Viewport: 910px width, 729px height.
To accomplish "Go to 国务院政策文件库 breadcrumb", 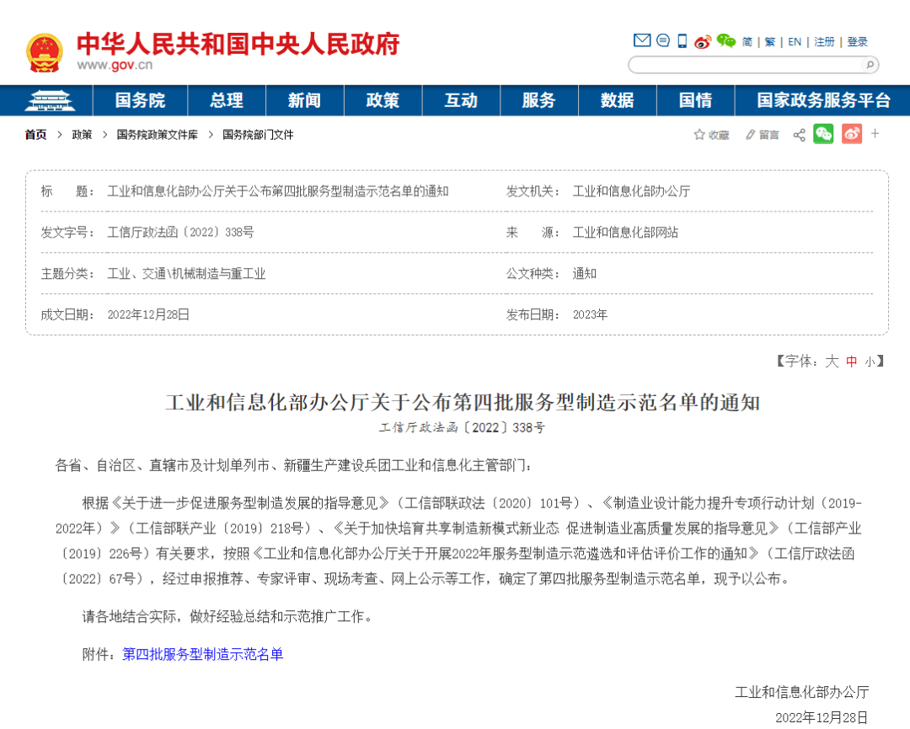I will pos(158,135).
